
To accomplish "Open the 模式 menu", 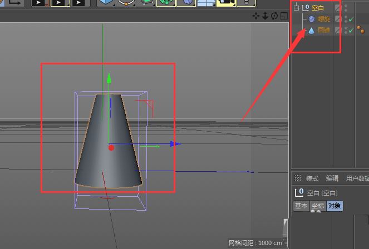I will point(312,178).
